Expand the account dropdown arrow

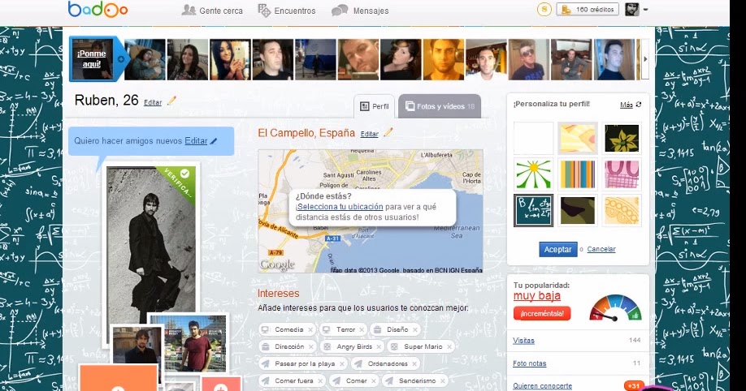point(645,9)
